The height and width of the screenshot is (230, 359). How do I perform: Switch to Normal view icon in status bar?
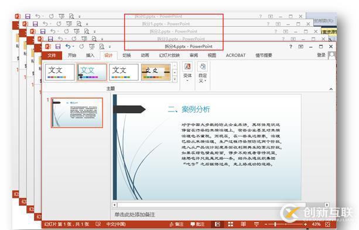(x=217, y=224)
